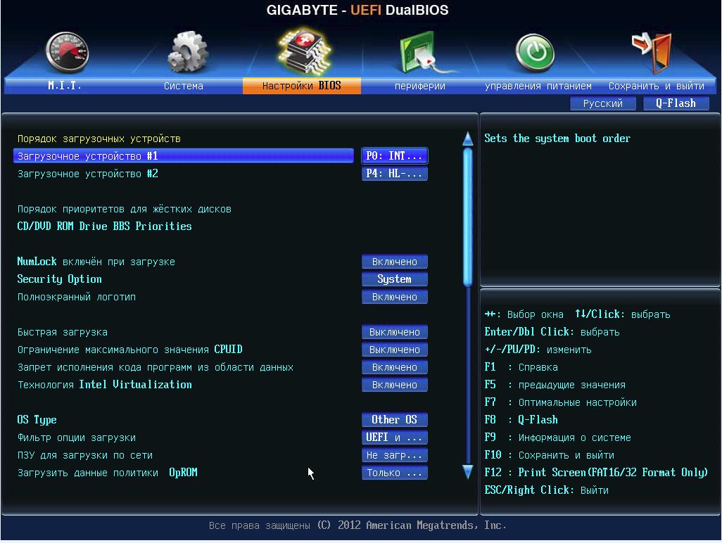This screenshot has width=722, height=543.
Task: Click F5 предыдущие значения entry
Action: [555, 385]
